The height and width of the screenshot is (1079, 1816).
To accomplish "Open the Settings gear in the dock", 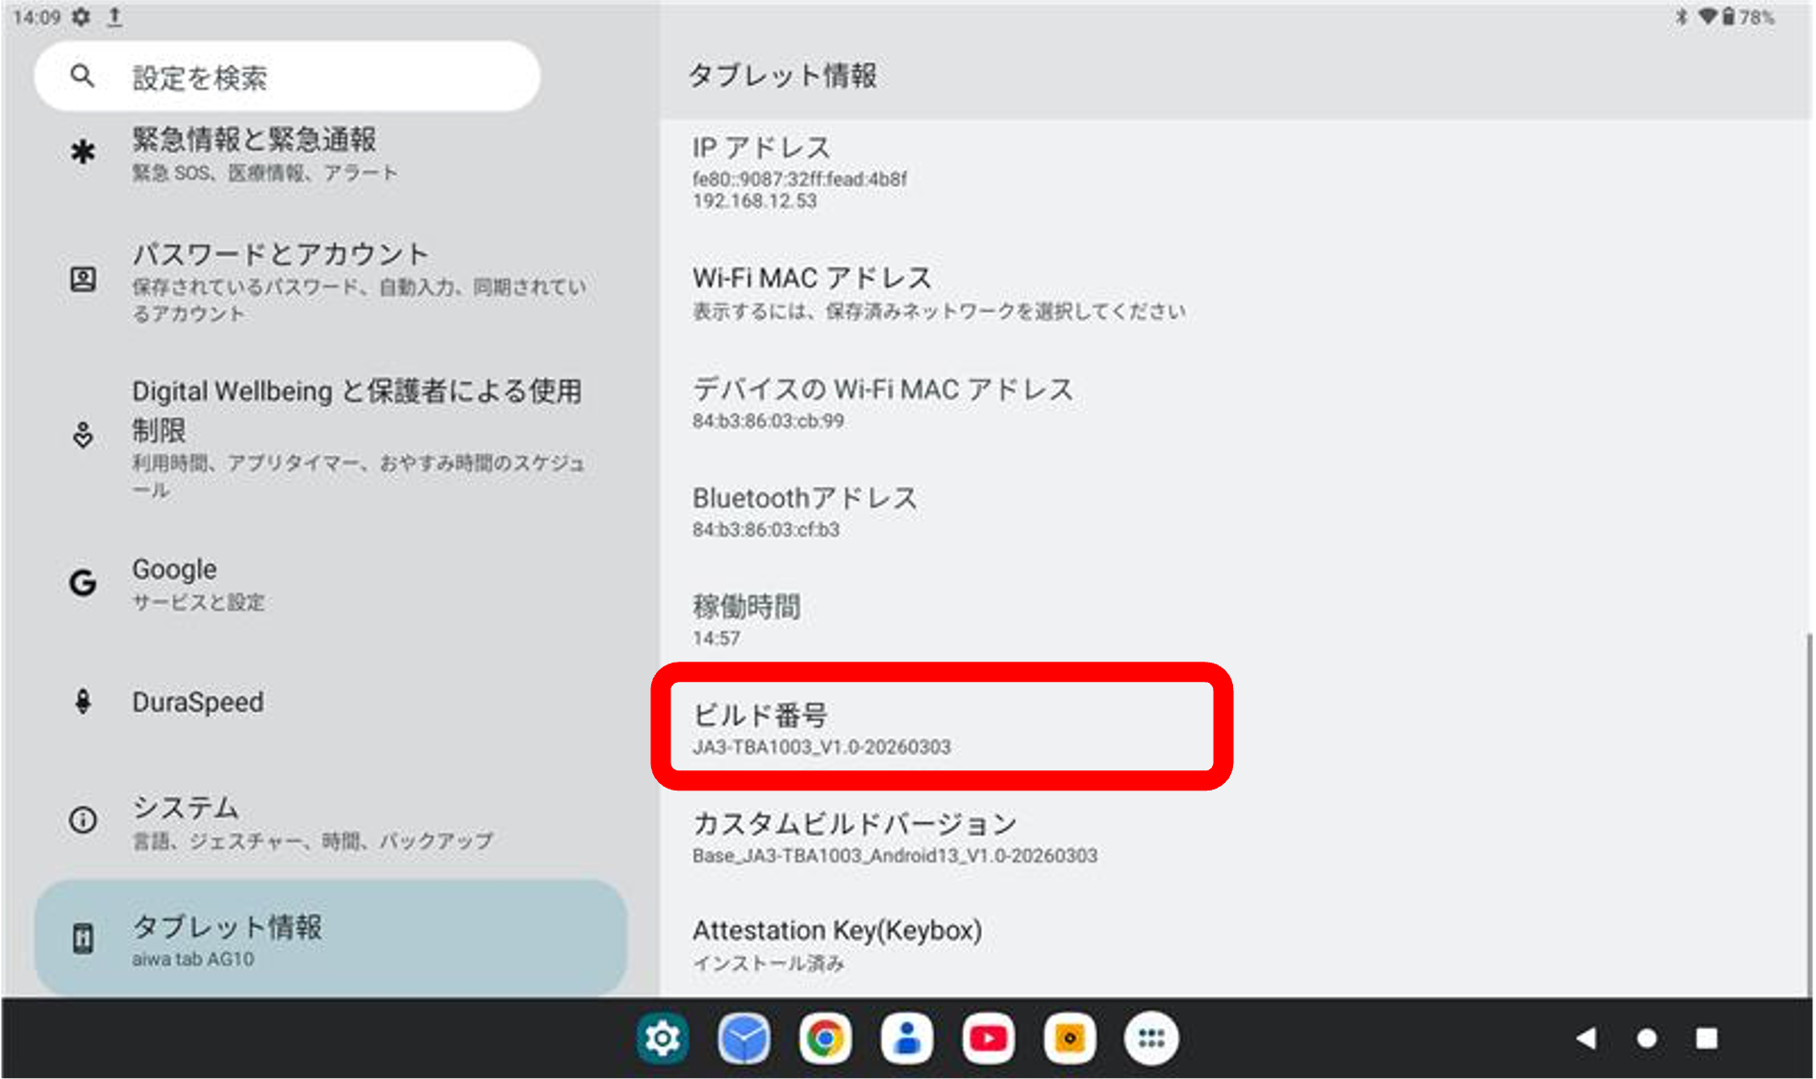I will coord(662,1038).
